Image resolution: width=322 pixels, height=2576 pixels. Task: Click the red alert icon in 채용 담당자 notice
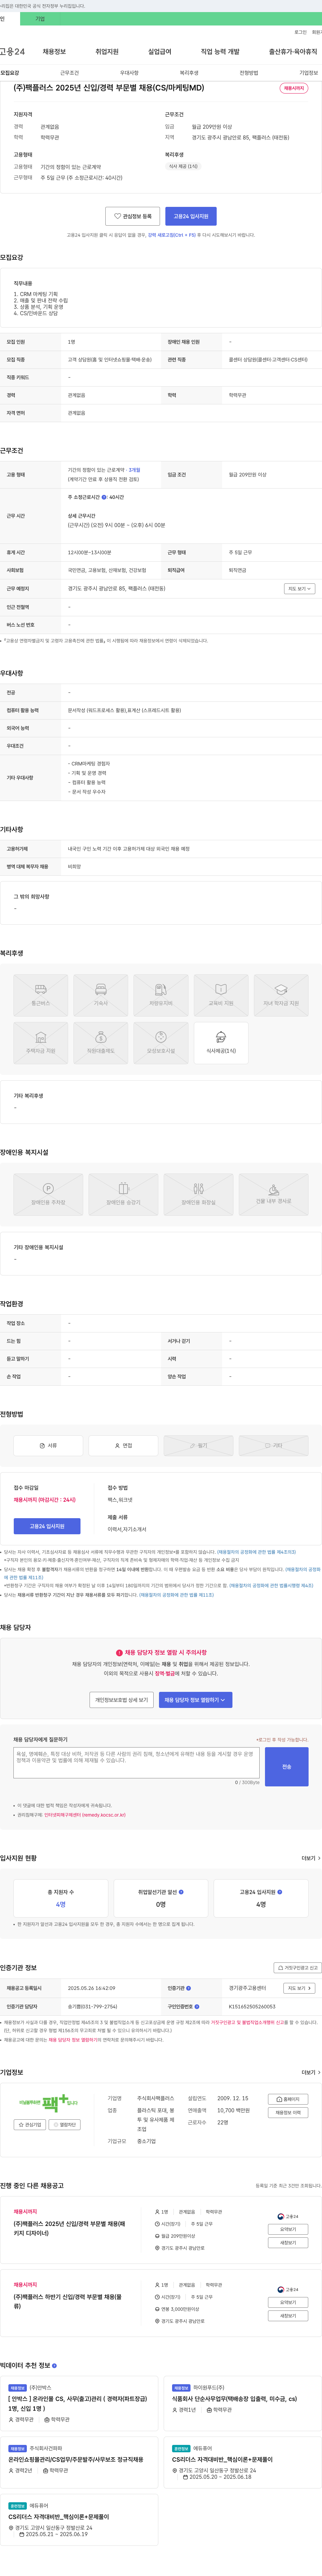coord(119,1653)
